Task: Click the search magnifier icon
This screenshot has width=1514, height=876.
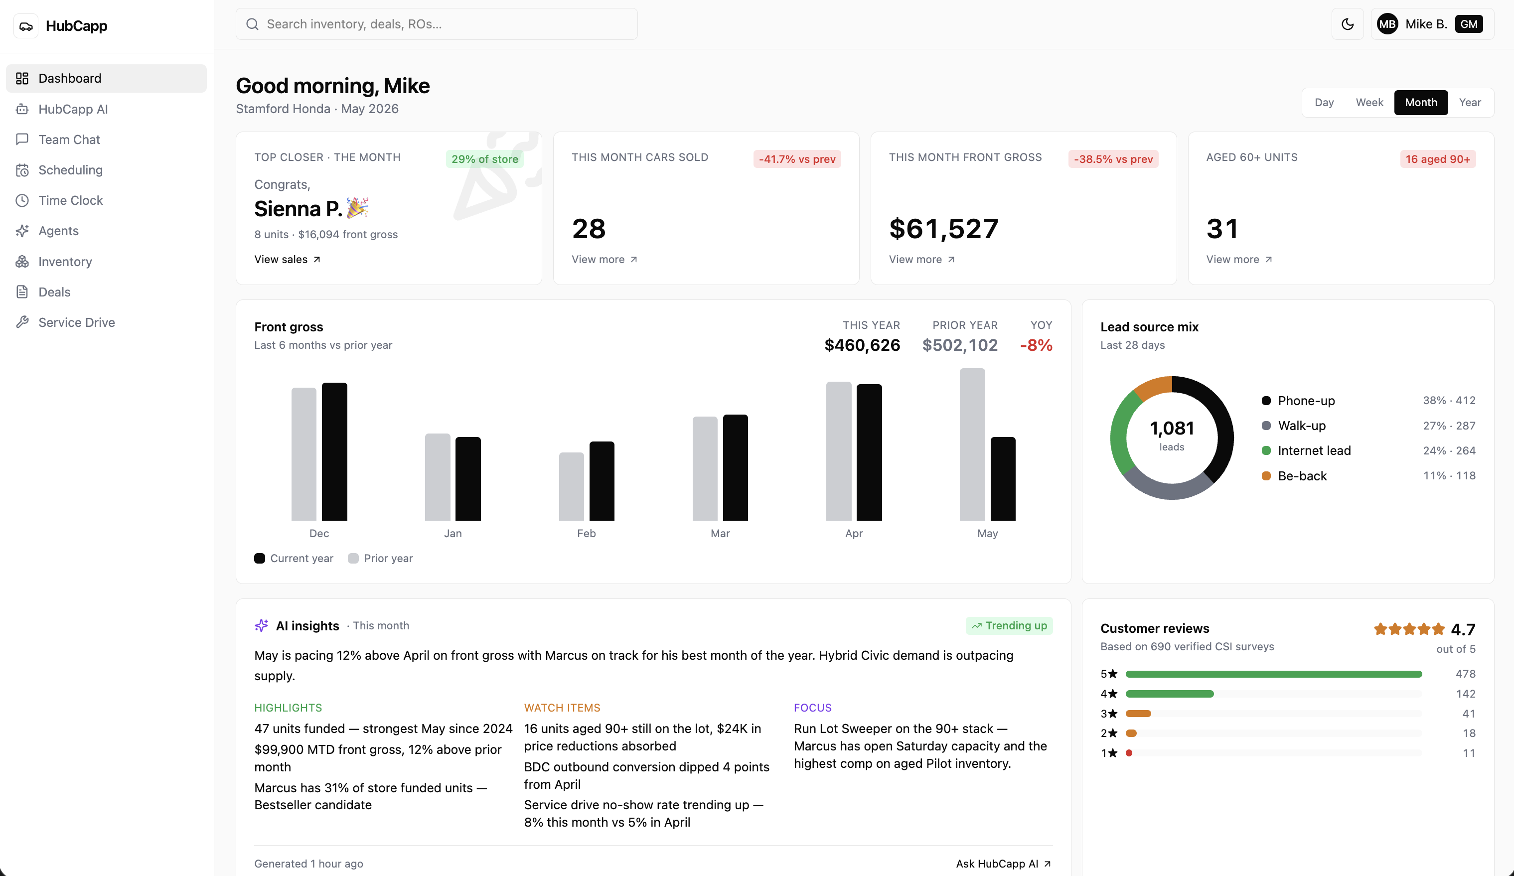Action: point(252,24)
